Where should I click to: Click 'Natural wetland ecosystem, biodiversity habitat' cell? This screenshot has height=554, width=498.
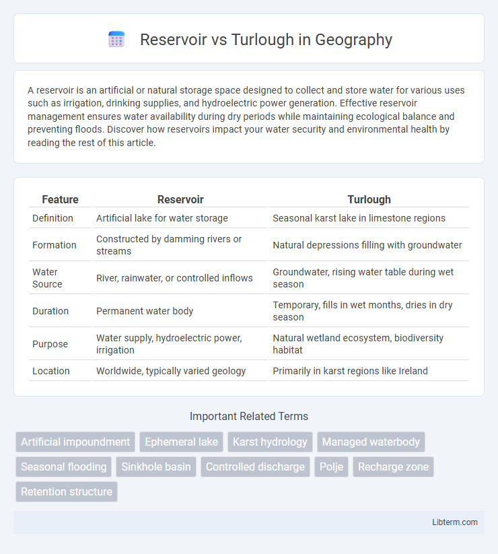(369, 344)
